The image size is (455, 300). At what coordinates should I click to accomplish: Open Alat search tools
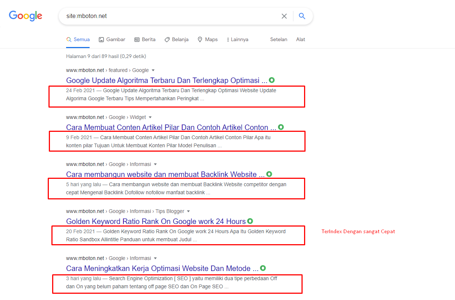(x=301, y=39)
